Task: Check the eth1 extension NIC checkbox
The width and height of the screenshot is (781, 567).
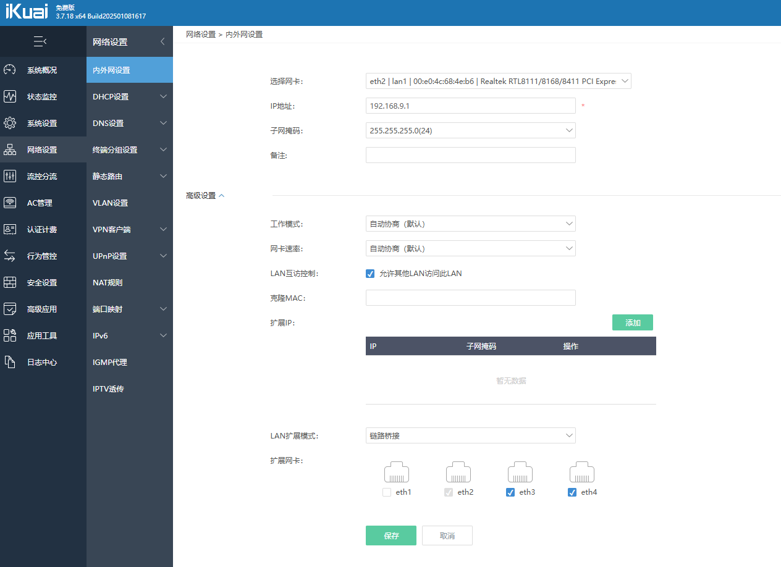Action: coord(387,492)
